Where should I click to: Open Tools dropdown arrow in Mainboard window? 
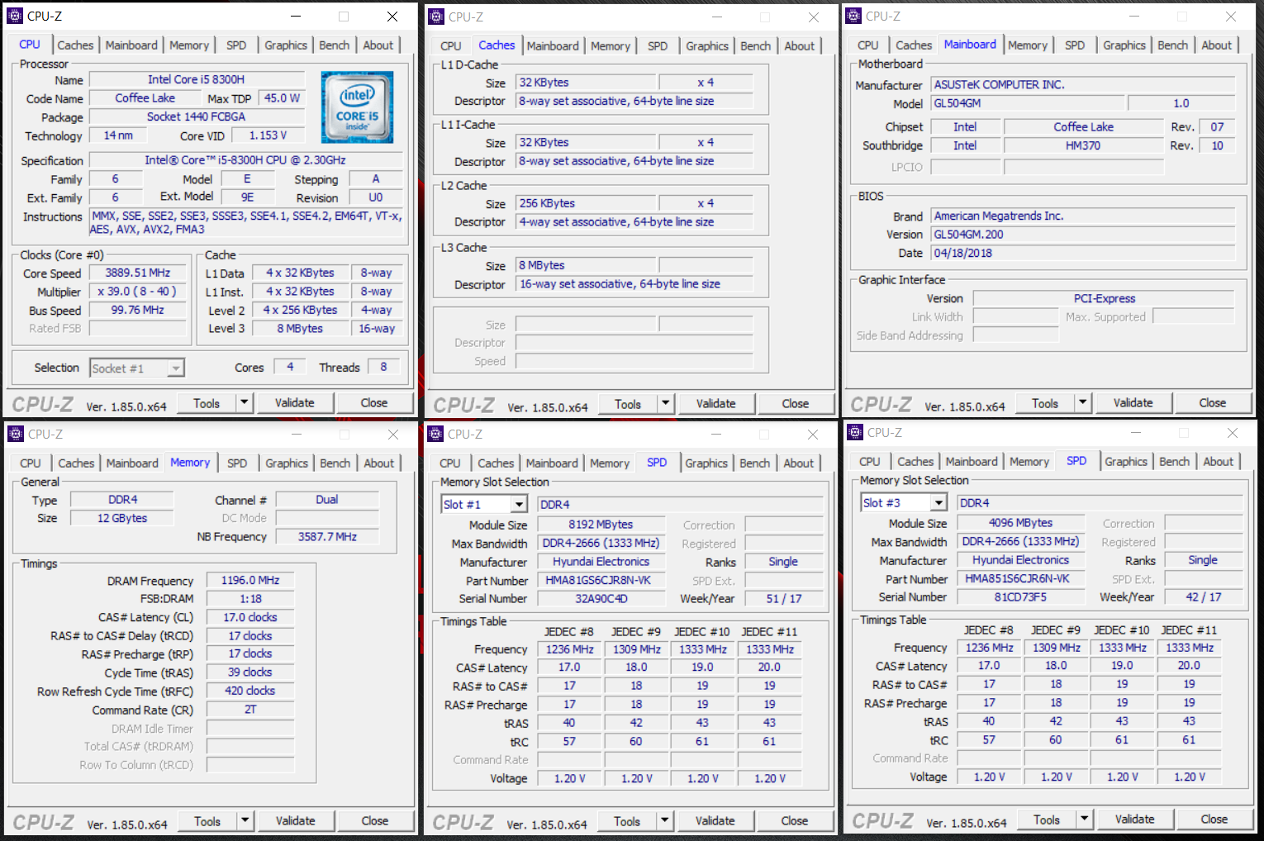point(1082,402)
